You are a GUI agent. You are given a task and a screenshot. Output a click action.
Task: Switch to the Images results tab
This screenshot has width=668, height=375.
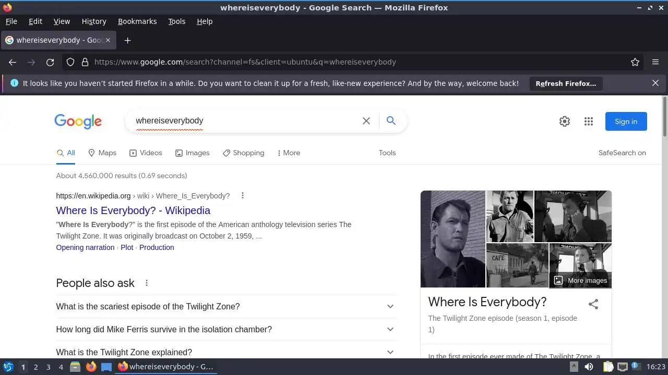coord(192,153)
